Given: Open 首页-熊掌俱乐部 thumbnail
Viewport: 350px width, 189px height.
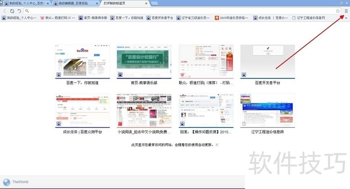Looking at the screenshot, I should [x=143, y=62].
